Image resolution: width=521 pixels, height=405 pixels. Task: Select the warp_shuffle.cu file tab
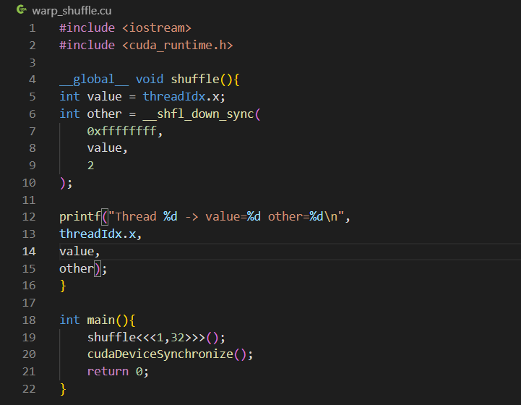pos(72,11)
